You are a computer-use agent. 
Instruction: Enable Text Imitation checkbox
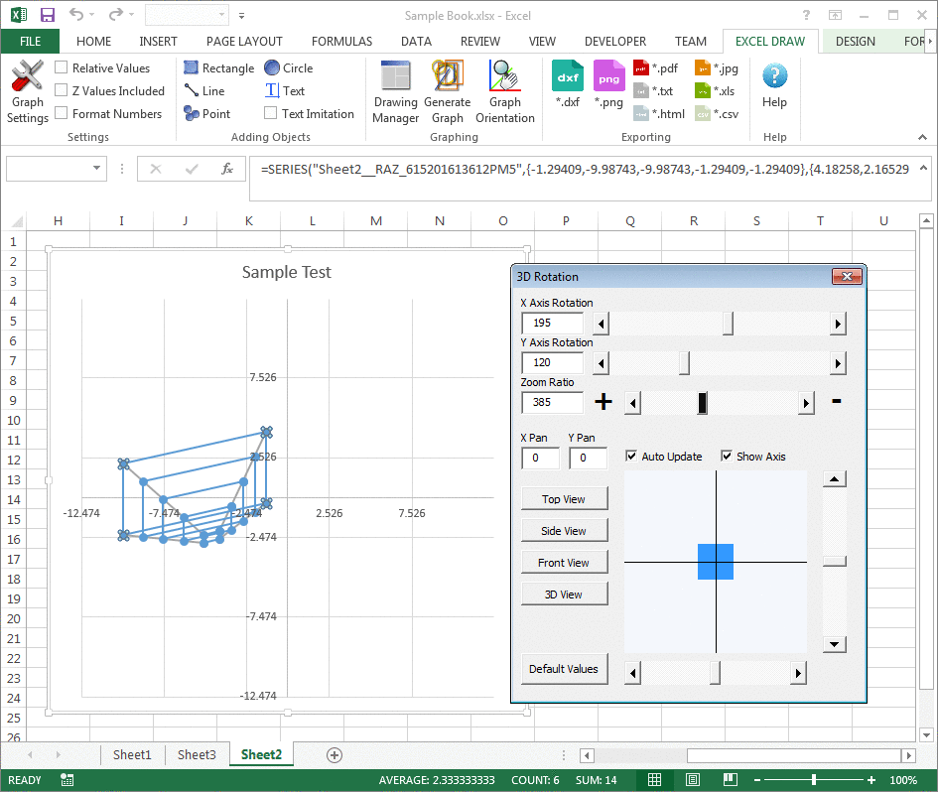(270, 112)
